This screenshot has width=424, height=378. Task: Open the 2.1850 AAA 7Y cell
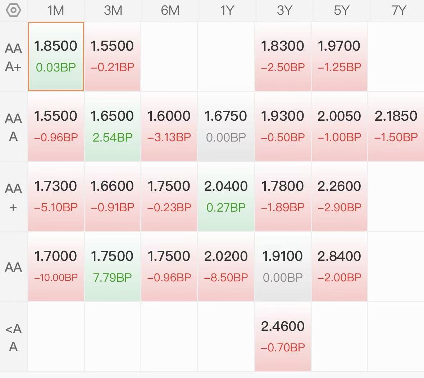[396, 126]
